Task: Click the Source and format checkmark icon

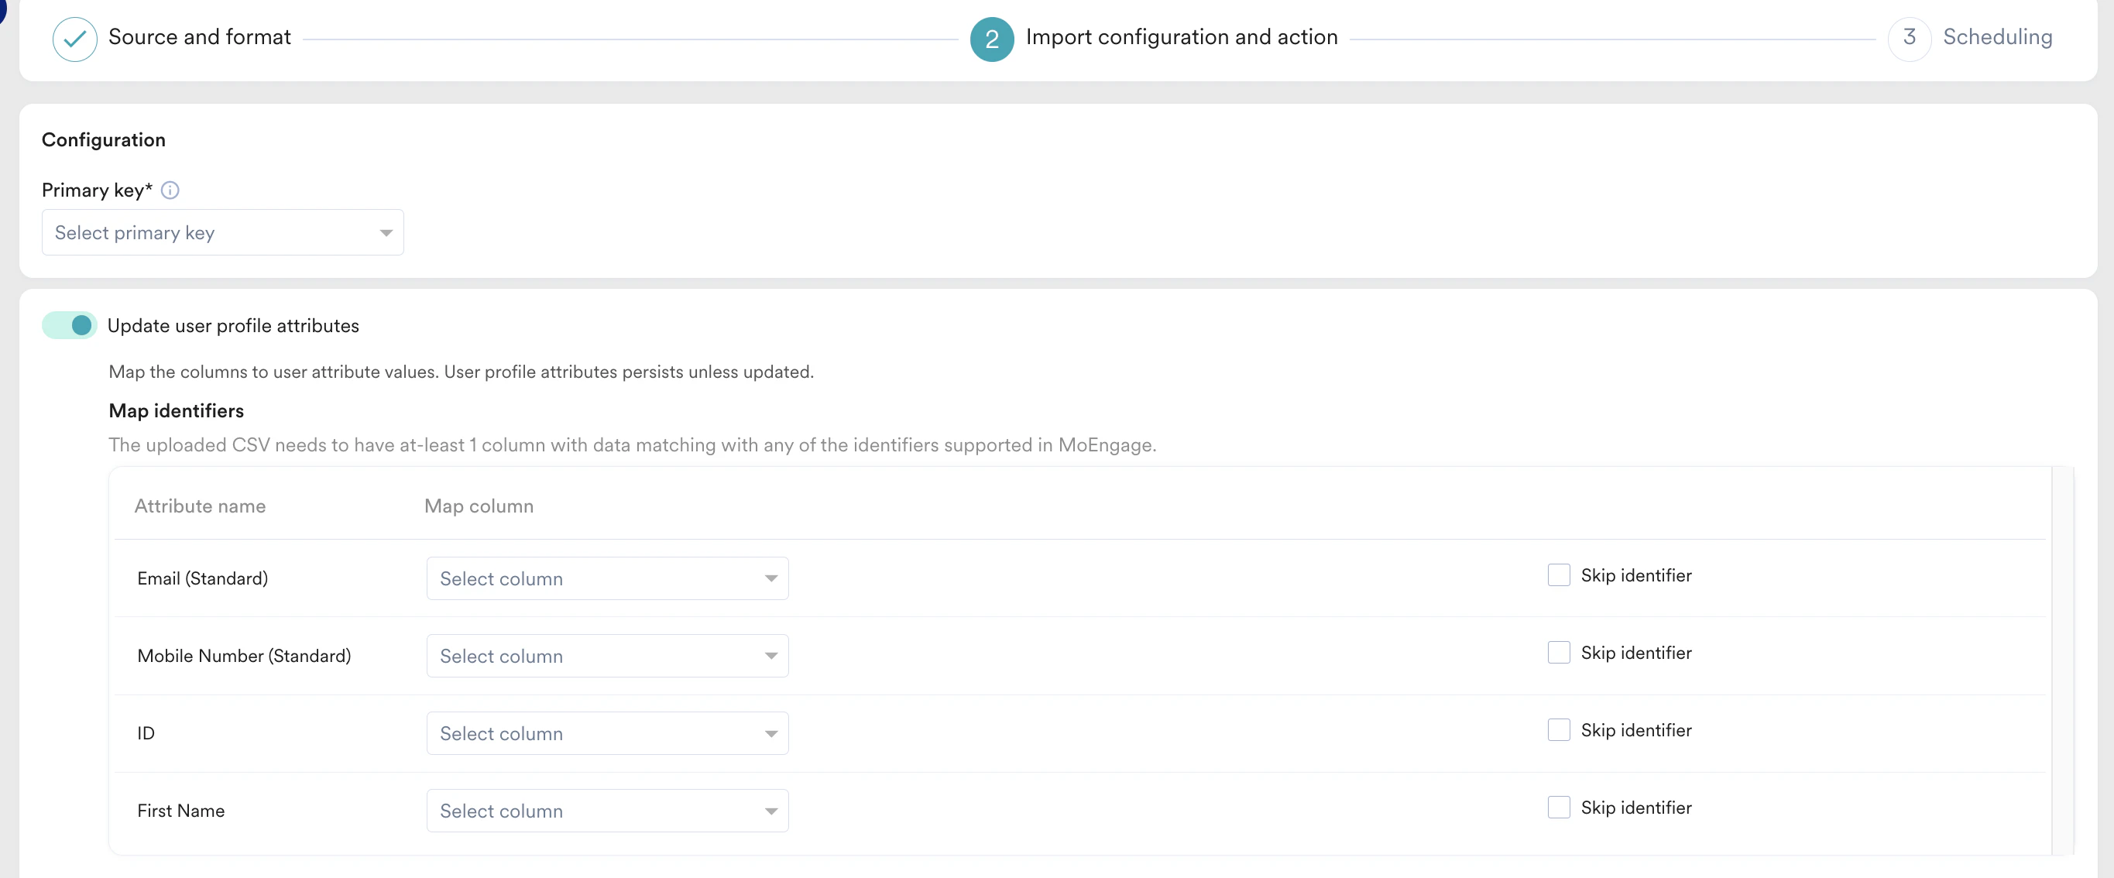Action: click(x=74, y=39)
